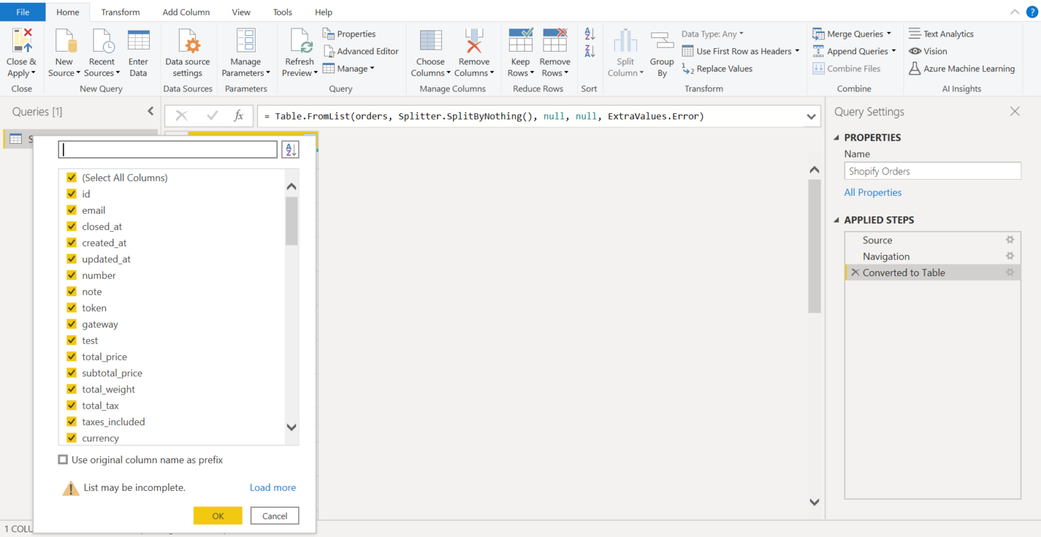Click the column search input field
1041x537 pixels.
(167, 149)
